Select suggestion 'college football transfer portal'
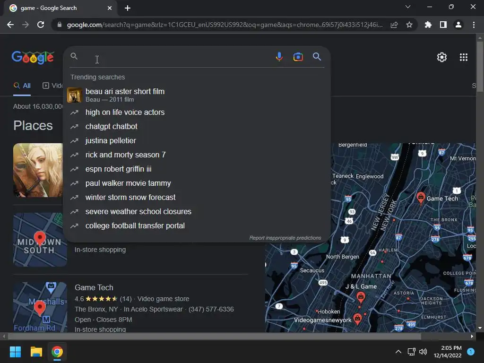This screenshot has width=484, height=363. (197, 226)
